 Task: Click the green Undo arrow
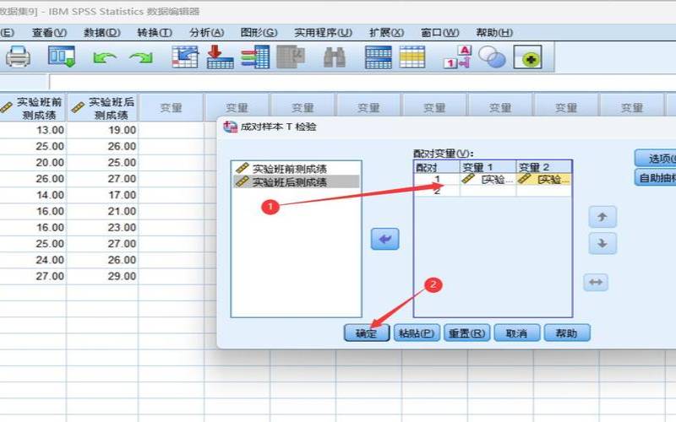[x=104, y=57]
